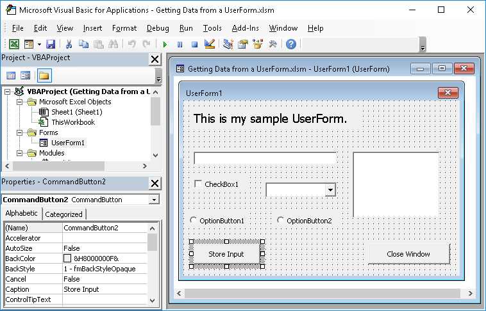Viewport: 486px width, 311px height.
Task: Click the Cut scissors icon
Action: (x=69, y=44)
